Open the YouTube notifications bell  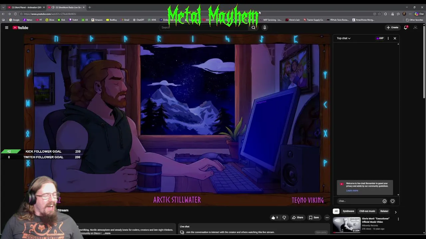click(x=406, y=28)
